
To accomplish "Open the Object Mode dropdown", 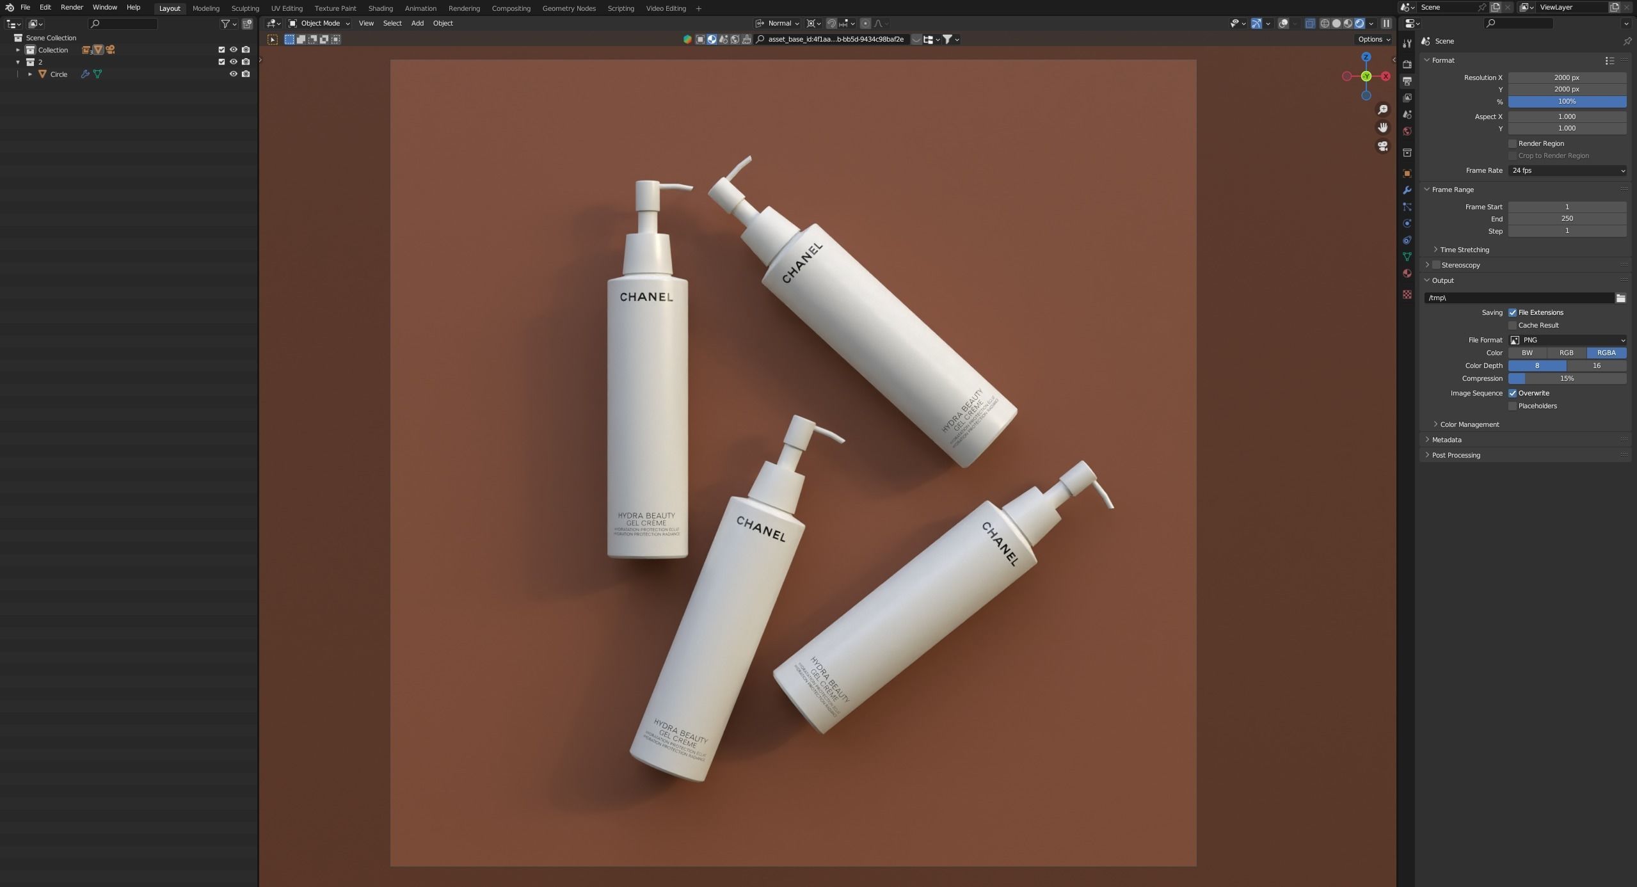I will [x=319, y=24].
